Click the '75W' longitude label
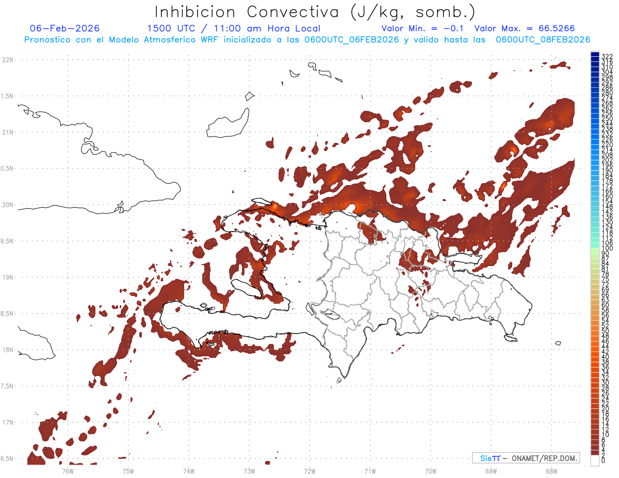 pos(128,471)
